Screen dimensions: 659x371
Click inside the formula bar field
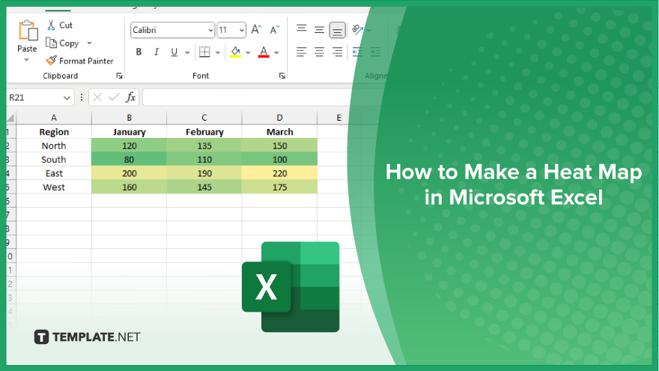249,97
